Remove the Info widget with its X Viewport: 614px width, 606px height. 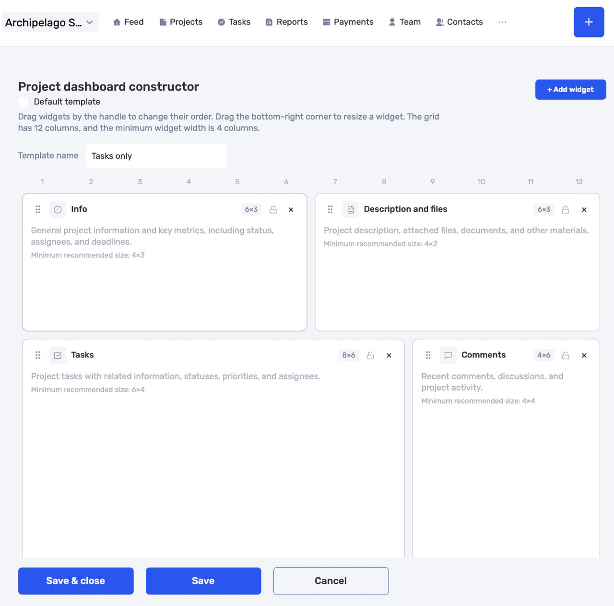tap(291, 210)
